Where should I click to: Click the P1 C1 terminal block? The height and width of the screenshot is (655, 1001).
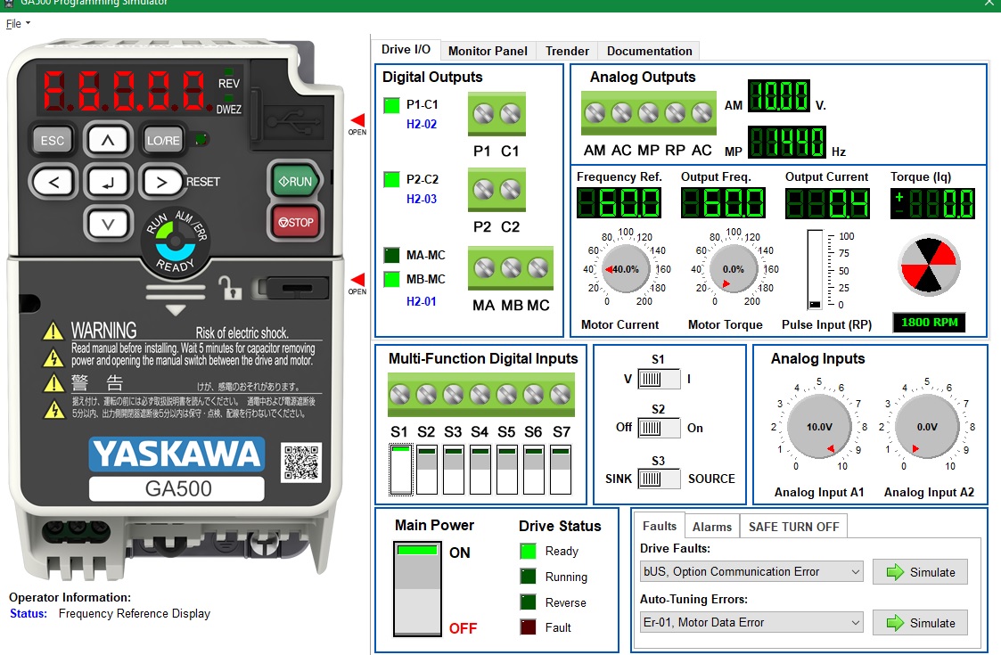pyautogui.click(x=496, y=114)
